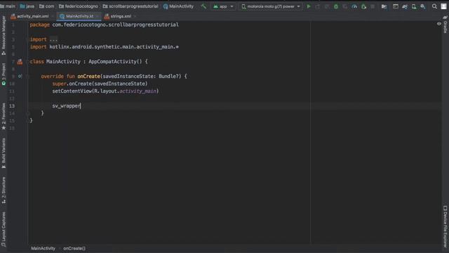Collapse the onCreate function fold marker
The width and height of the screenshot is (449, 253).
[x=28, y=77]
